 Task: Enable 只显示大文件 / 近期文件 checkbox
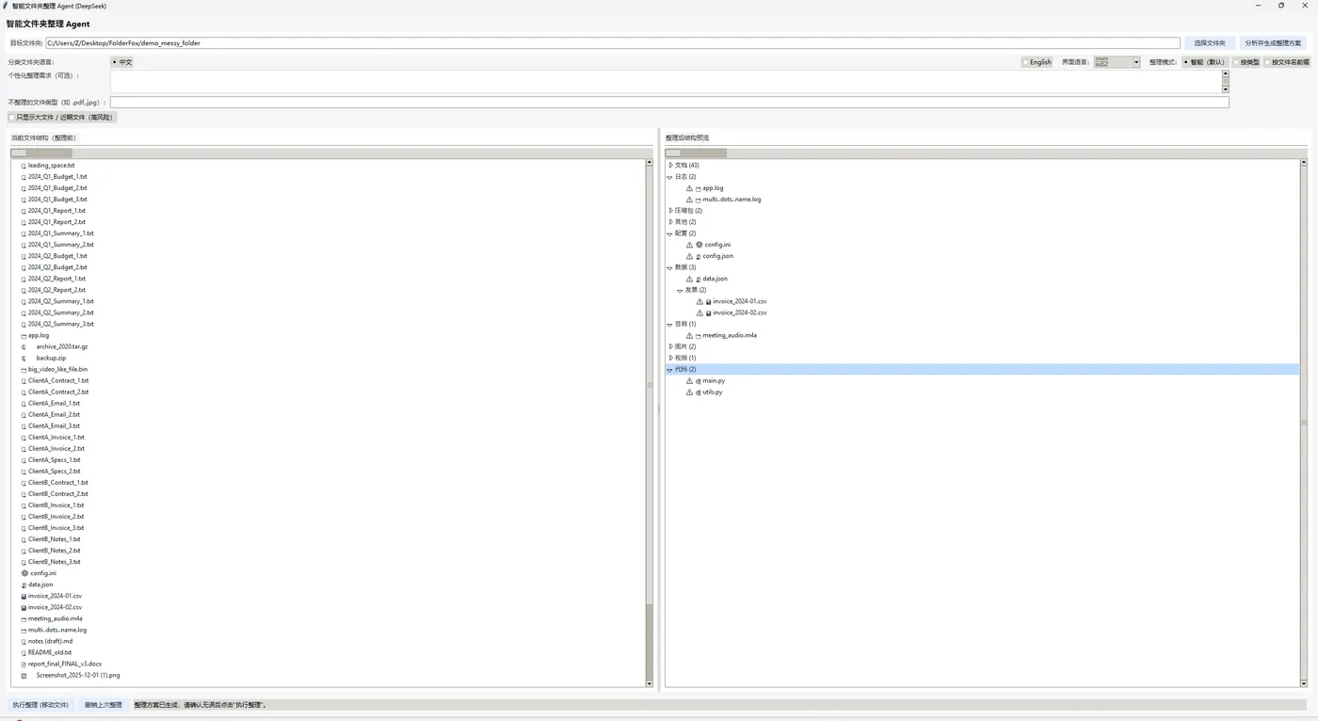point(12,118)
